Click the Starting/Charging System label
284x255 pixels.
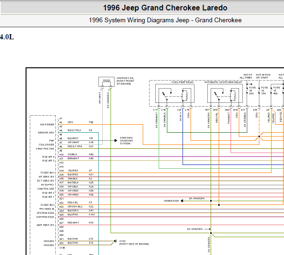point(126,141)
